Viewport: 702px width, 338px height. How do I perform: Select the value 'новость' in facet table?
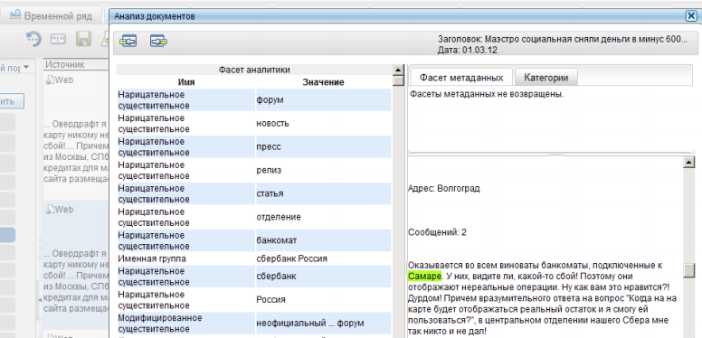pos(272,124)
